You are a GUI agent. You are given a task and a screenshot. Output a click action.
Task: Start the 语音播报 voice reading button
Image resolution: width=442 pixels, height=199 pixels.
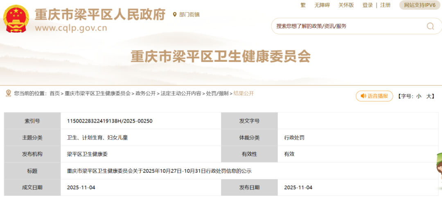374,96
